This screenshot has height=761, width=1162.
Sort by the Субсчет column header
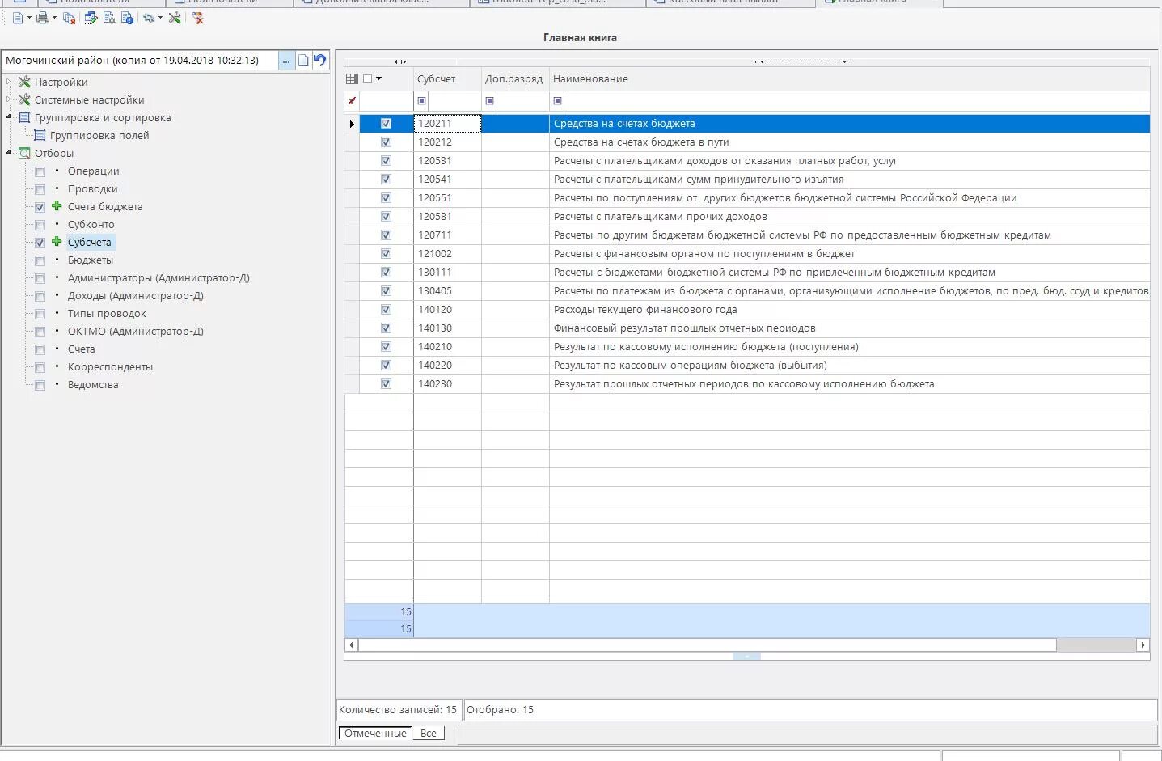pos(447,78)
